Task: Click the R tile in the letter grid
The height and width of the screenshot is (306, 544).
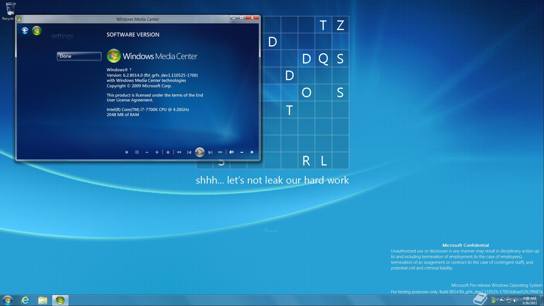Action: click(306, 161)
